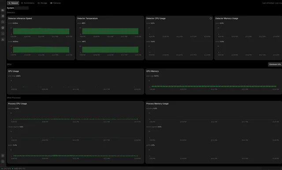The width and height of the screenshot is (282, 170).
Task: Switch to the Storage tab
Action: 42,3
